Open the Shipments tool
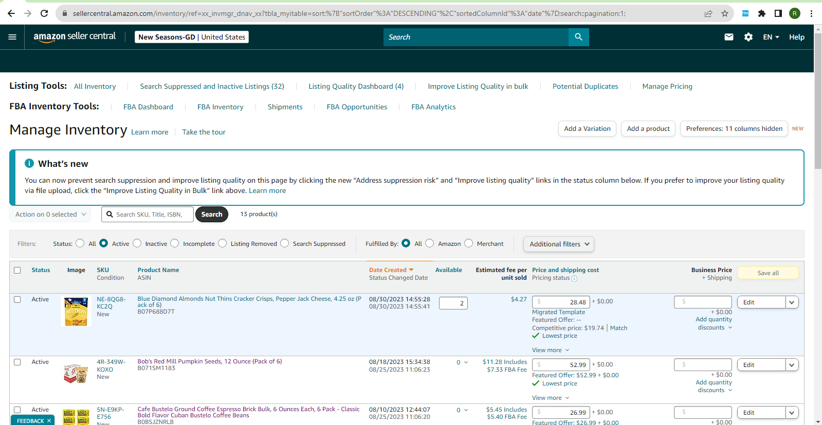The image size is (822, 425). pos(285,107)
